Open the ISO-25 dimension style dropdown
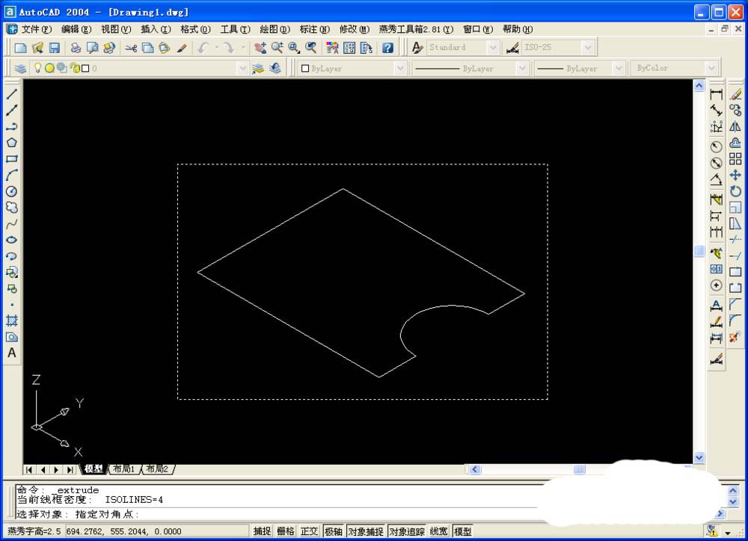This screenshot has width=748, height=541. tap(588, 47)
